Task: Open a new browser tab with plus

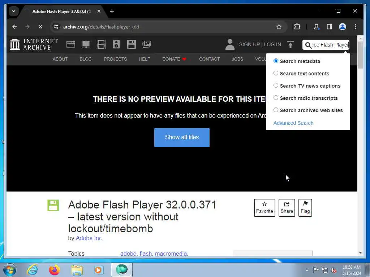Action: 112,11
